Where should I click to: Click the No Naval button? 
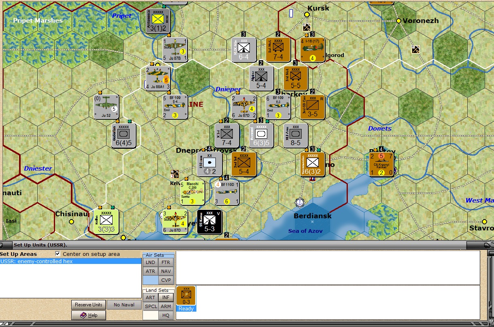[x=124, y=305]
